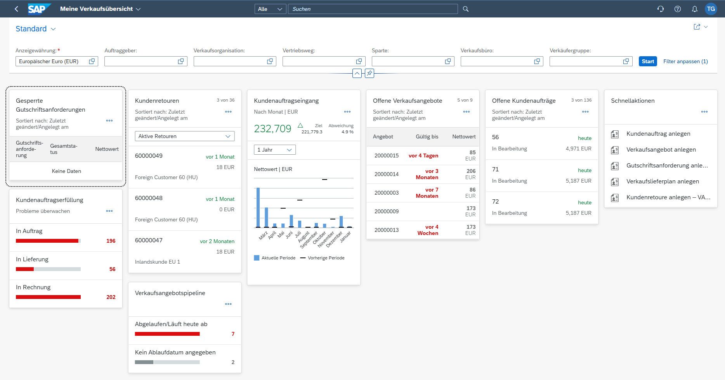Click the share icon above the filter bar
This screenshot has height=380, width=725.
tap(696, 27)
